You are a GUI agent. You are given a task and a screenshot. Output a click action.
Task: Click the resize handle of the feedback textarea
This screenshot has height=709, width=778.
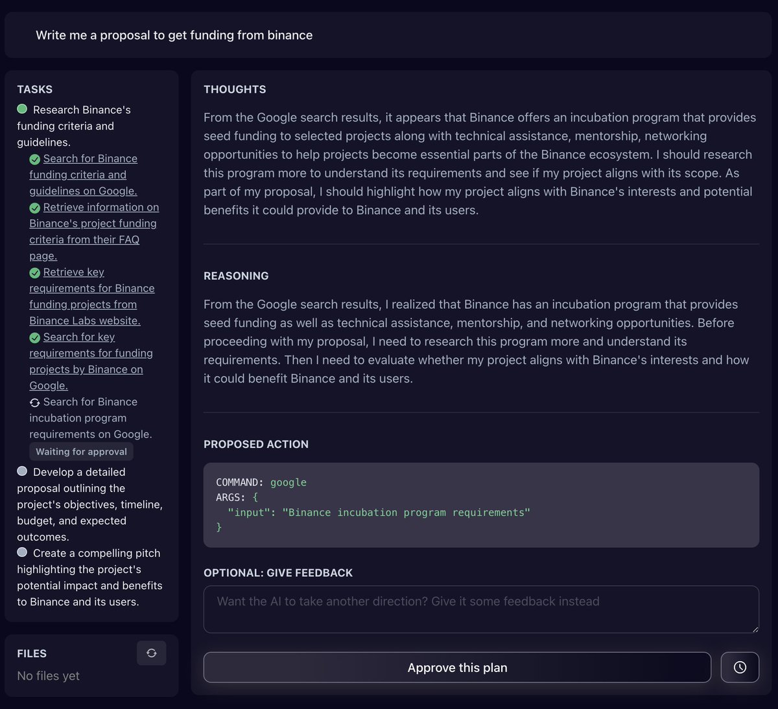(x=755, y=629)
